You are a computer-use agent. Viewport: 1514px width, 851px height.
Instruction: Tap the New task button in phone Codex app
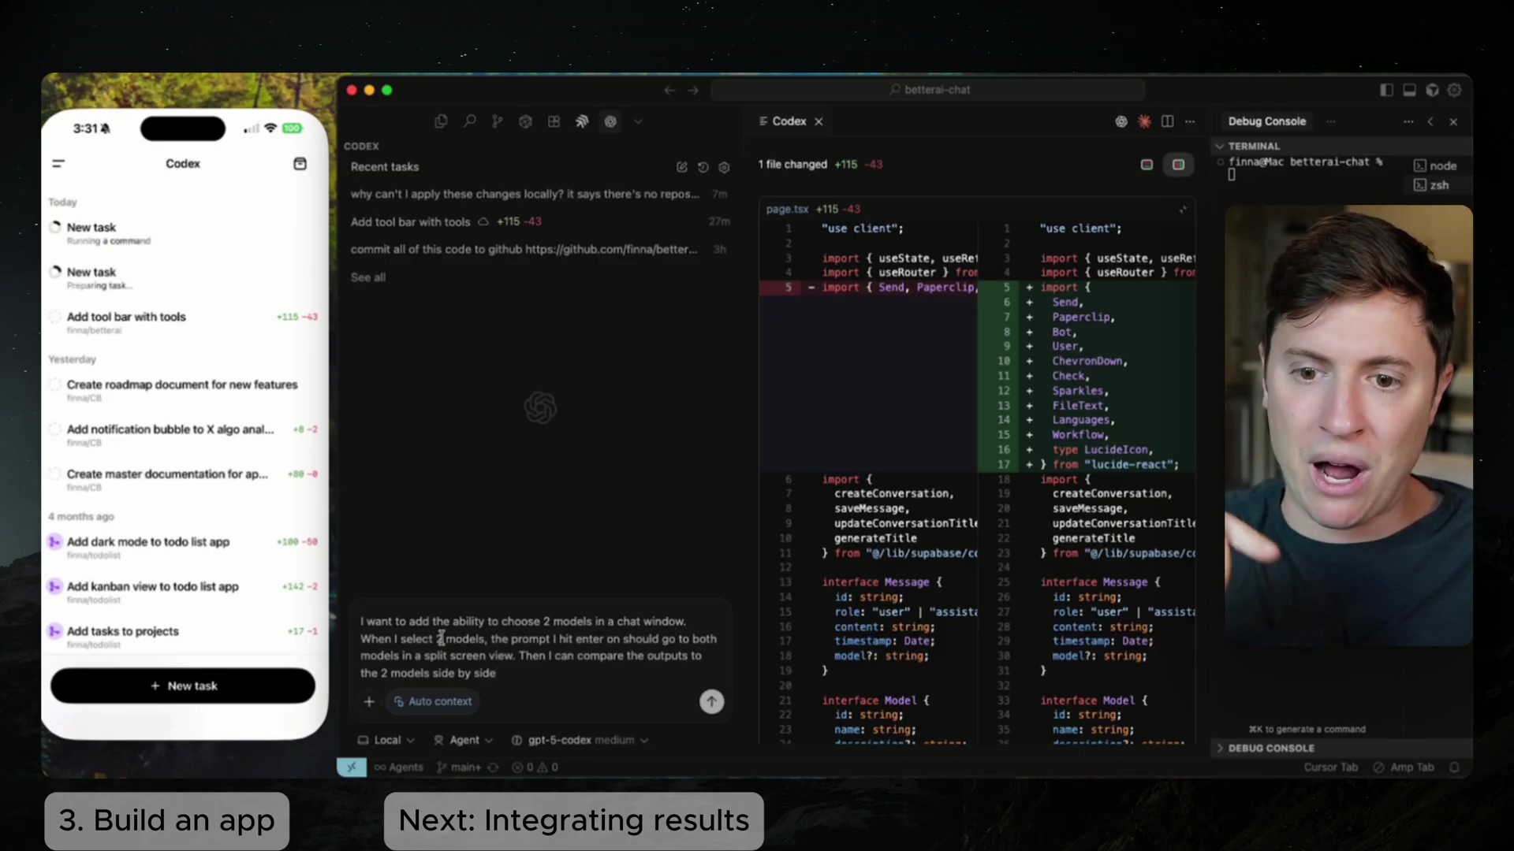183,686
